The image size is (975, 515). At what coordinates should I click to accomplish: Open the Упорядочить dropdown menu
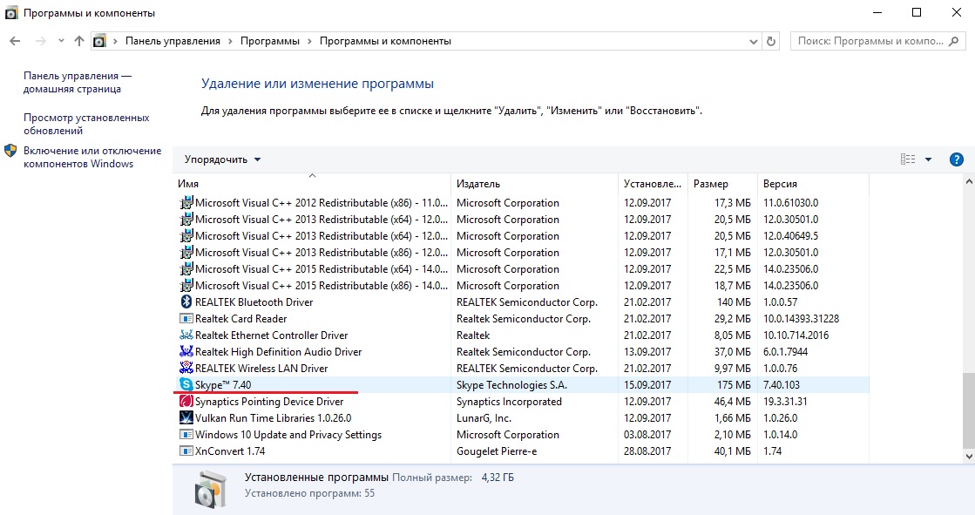(222, 159)
